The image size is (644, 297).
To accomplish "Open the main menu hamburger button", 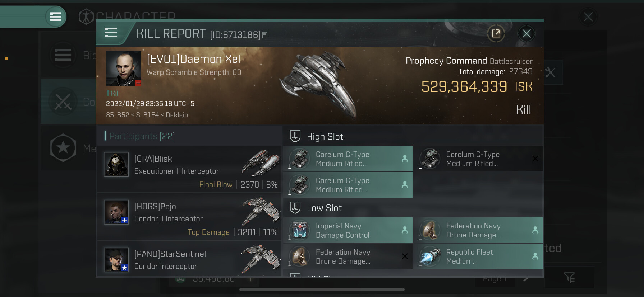I will [55, 16].
